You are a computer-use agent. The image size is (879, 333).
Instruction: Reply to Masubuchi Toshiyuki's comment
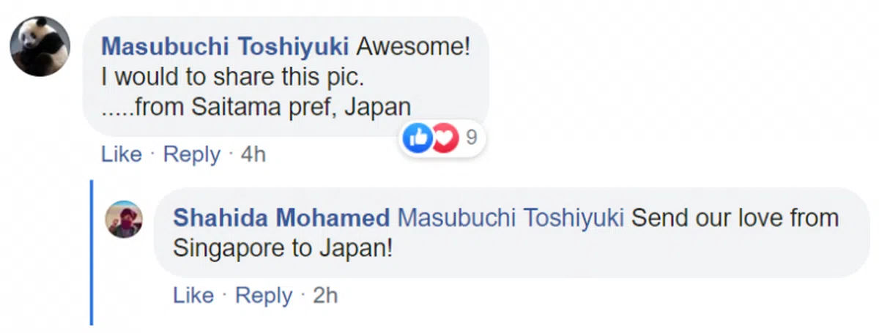[191, 154]
